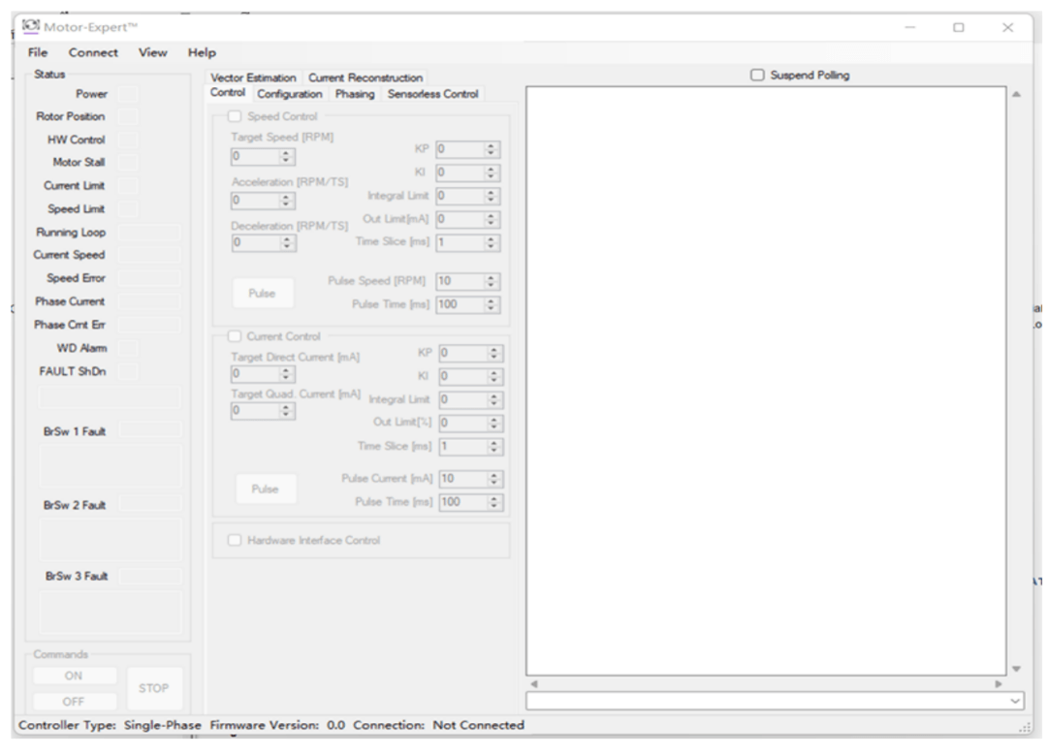This screenshot has height=756, width=1047.
Task: Open the Vector Estimation tab
Action: [253, 78]
